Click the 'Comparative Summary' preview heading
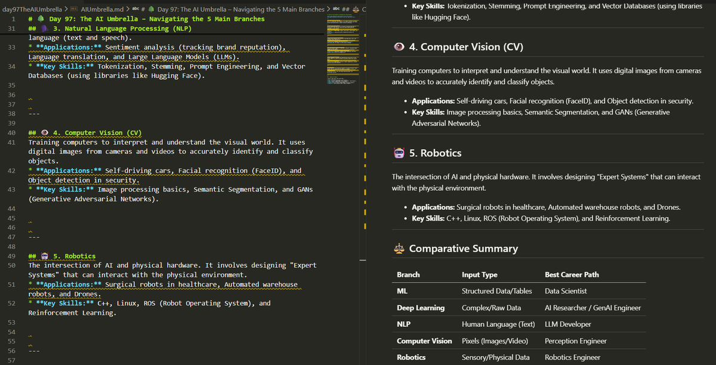 click(x=464, y=249)
